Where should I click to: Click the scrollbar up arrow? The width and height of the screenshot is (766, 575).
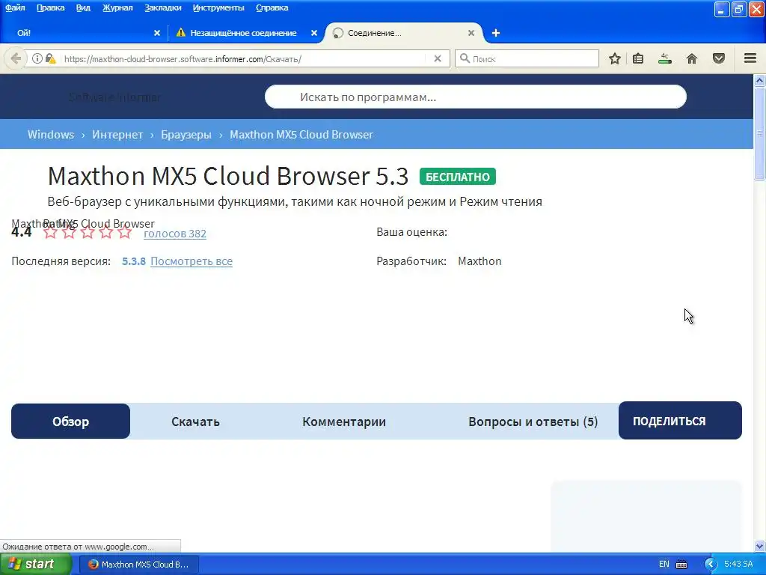click(760, 80)
